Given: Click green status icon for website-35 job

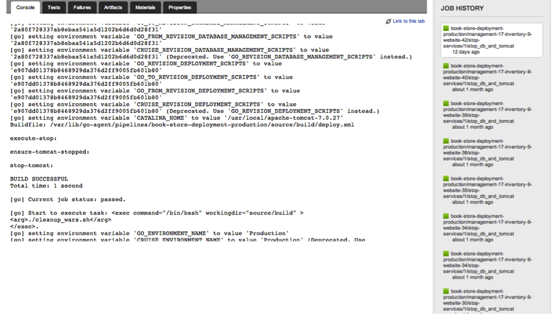Looking at the screenshot, I should tap(445, 179).
